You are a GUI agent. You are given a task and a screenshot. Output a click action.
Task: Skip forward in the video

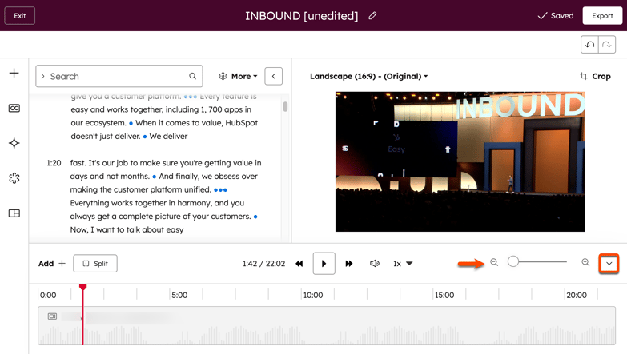(x=349, y=264)
